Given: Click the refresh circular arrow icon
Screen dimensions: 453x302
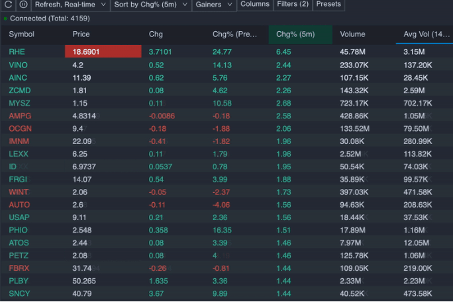Looking at the screenshot, I should click(8, 5).
